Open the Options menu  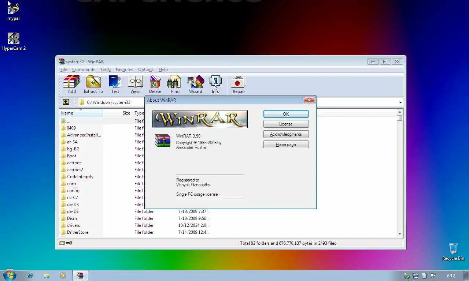coord(146,70)
